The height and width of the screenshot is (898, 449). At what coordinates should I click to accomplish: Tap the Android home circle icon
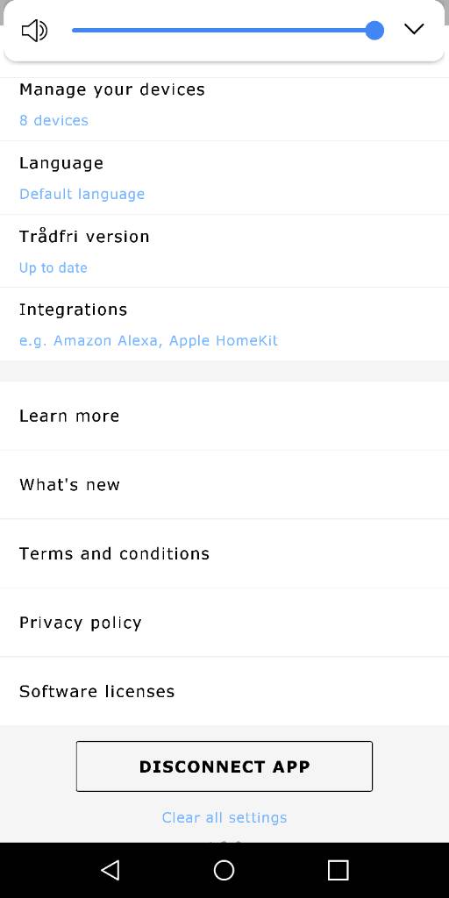pos(224,870)
